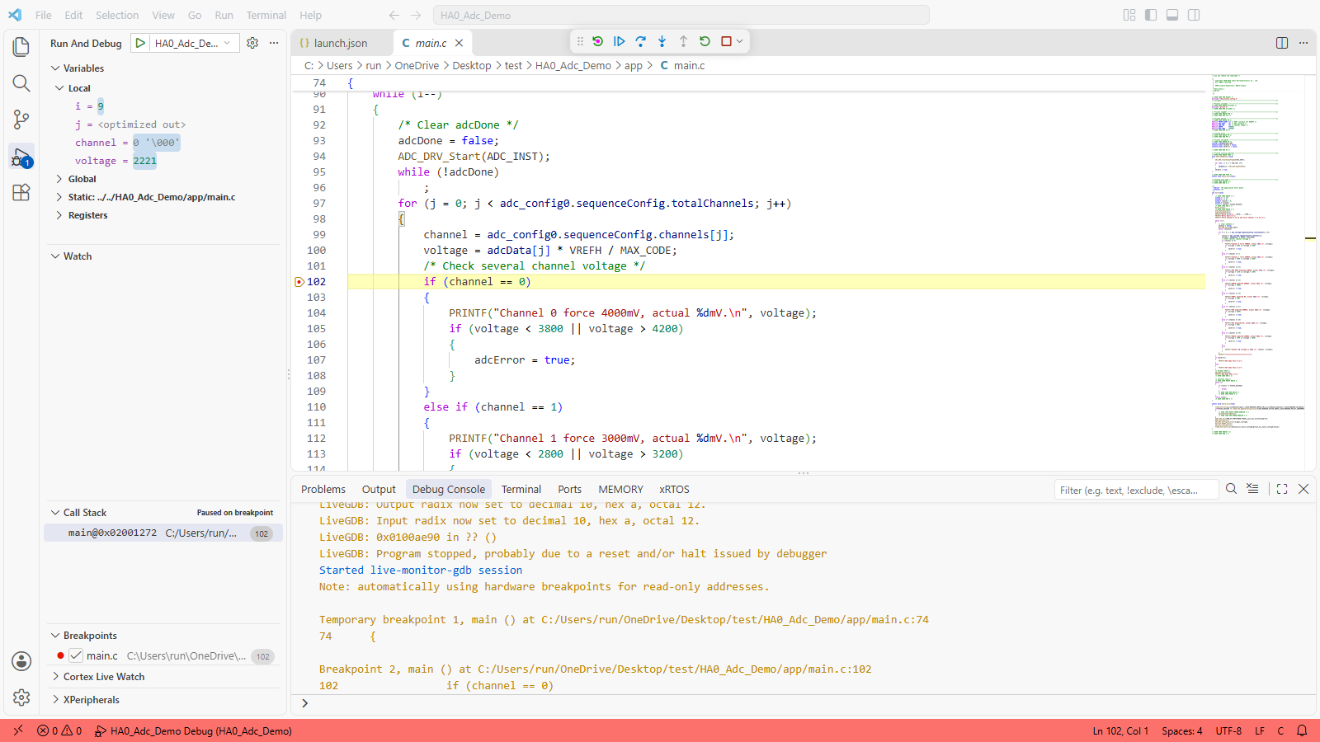
Task: Open the Accounts menu icon
Action: pyautogui.click(x=21, y=661)
